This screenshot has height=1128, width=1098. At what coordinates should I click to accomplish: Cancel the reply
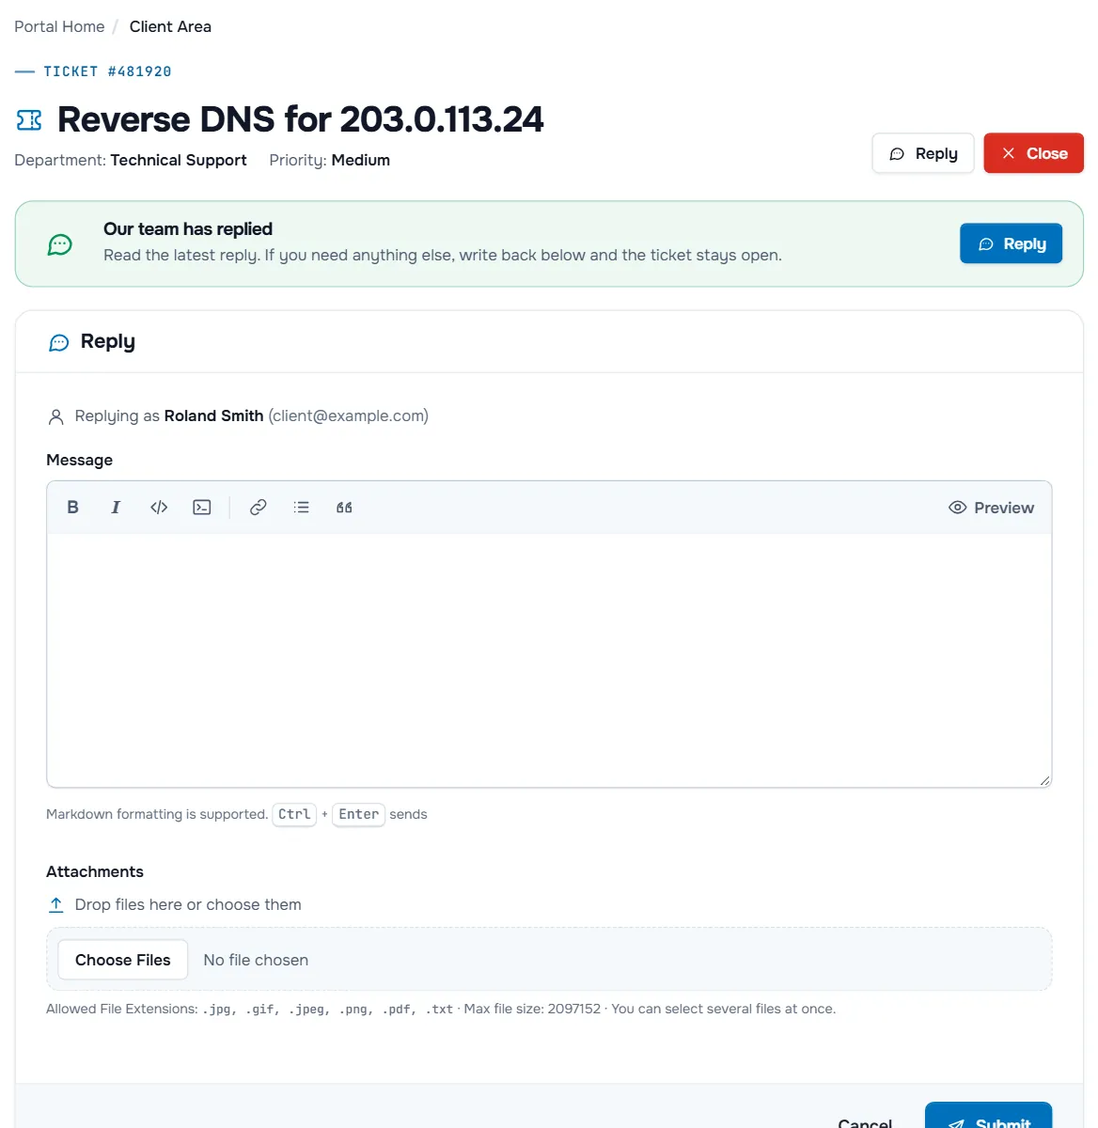click(865, 1121)
